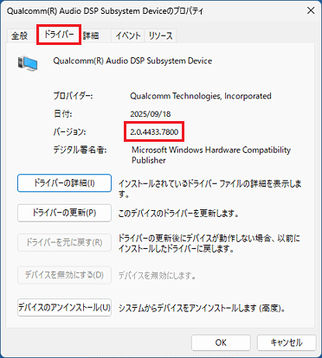
Task: Click the Microsoft Windows Hardware Compatibility Publisher text
Action: (211, 155)
